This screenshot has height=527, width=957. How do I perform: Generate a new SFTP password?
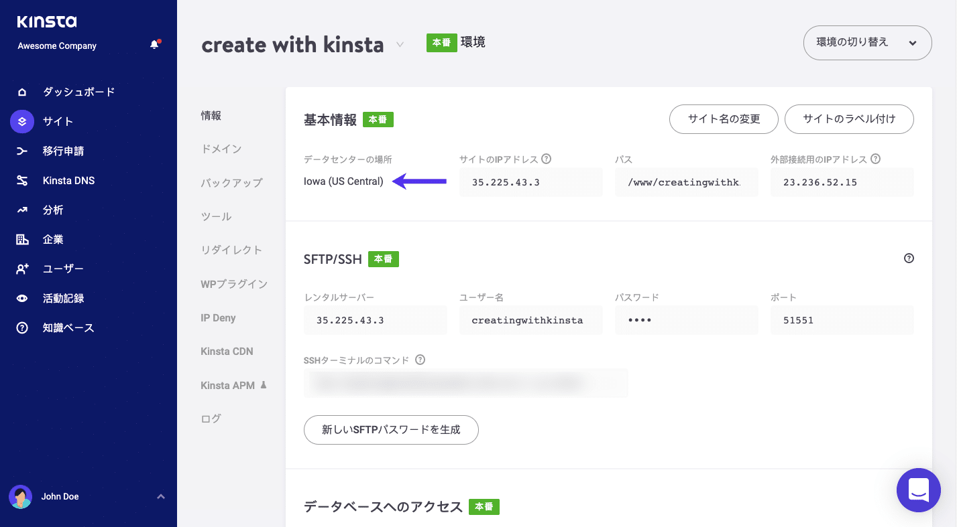pos(391,430)
